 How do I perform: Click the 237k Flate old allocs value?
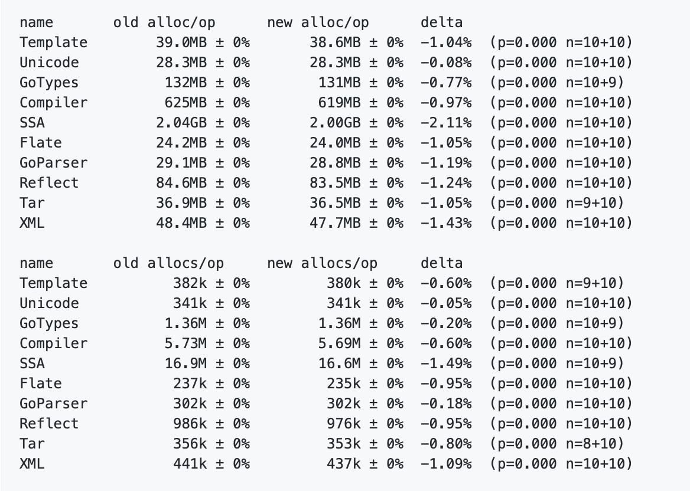(190, 384)
